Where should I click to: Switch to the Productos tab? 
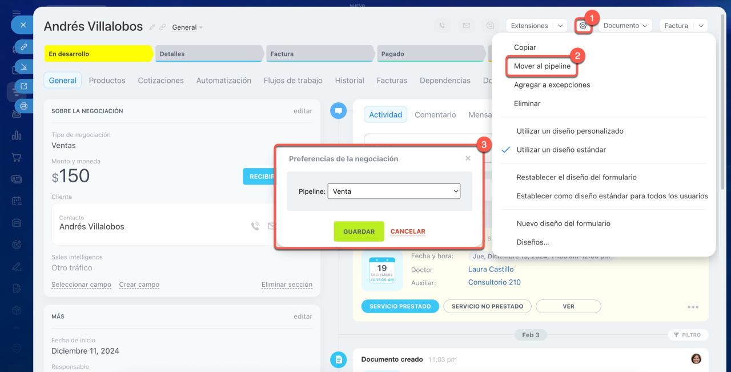coord(107,81)
